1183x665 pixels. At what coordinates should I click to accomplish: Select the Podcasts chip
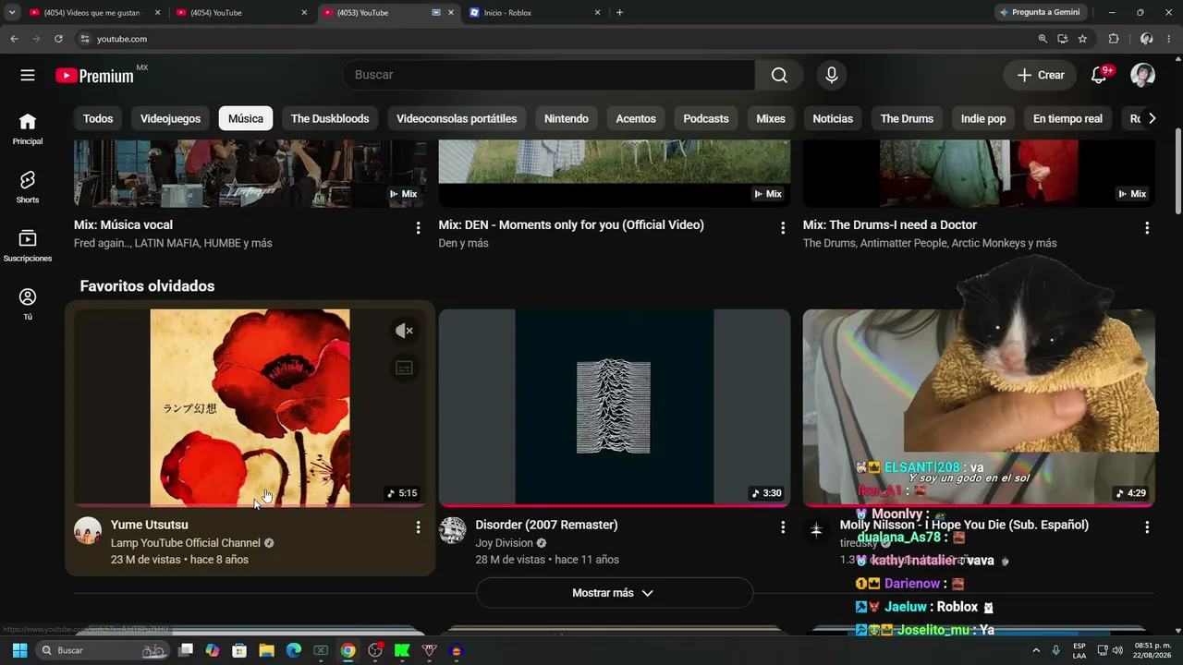point(706,118)
